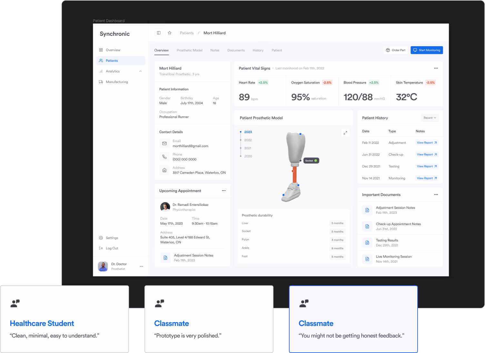View Report for Dec 29 2021 testing

pos(427,167)
